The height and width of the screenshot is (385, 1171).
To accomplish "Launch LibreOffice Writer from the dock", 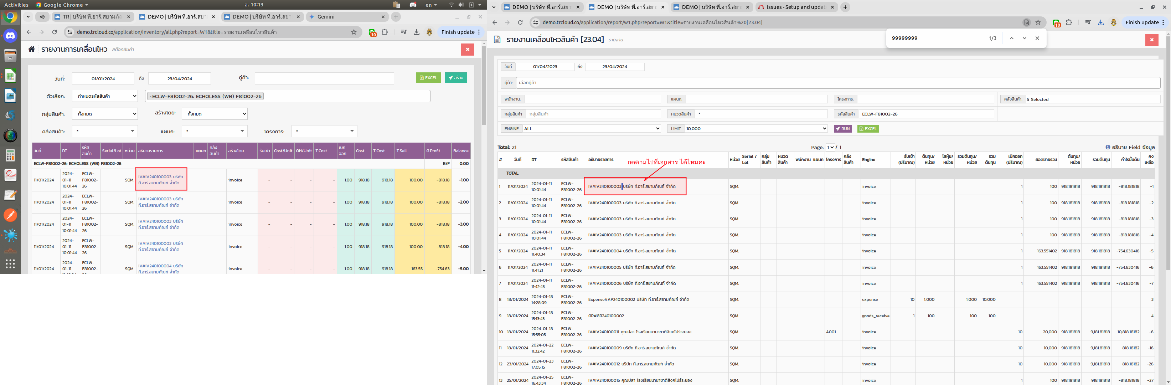I will 10,96.
